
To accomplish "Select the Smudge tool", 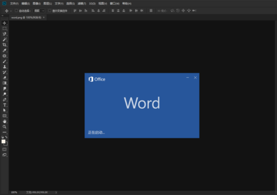I will click(5, 89).
